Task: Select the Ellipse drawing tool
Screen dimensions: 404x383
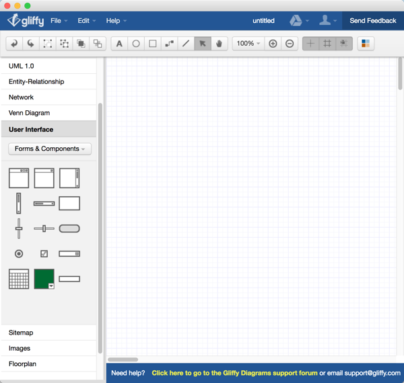Action: tap(136, 44)
